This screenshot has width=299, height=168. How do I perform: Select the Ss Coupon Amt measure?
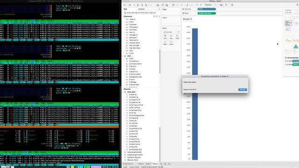tap(135, 100)
